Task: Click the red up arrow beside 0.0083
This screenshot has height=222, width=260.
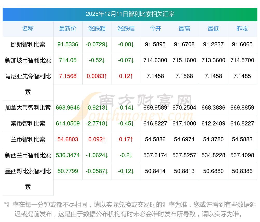Action: [x=106, y=76]
